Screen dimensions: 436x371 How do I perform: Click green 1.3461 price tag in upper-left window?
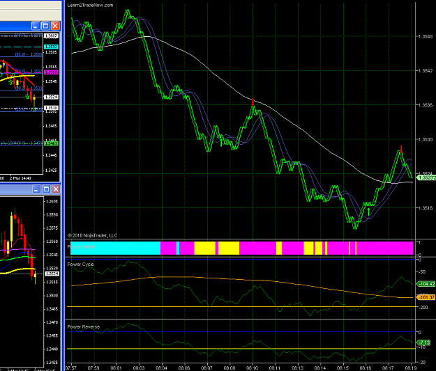tap(51, 143)
